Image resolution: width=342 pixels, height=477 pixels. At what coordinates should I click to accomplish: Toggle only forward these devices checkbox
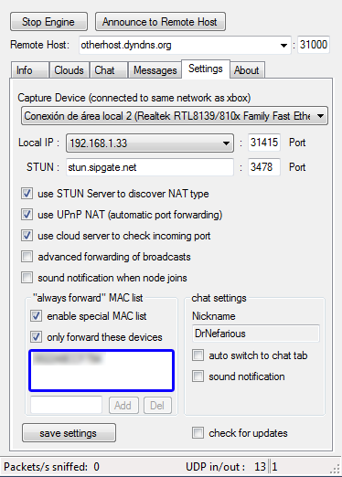point(36,337)
